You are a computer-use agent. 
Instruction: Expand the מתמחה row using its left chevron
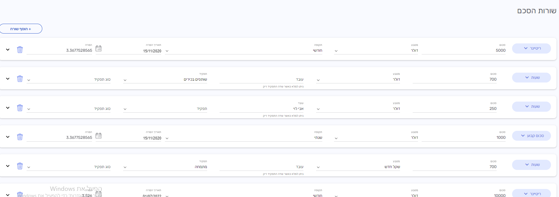[8, 166]
